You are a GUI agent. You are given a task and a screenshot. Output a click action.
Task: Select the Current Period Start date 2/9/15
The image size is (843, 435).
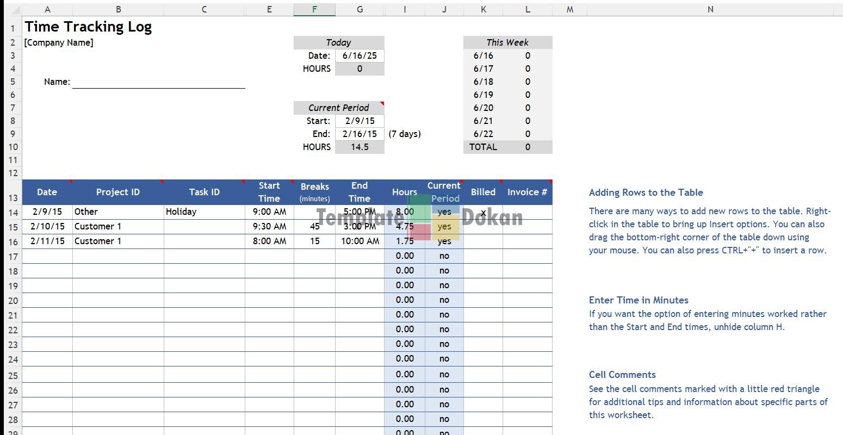(359, 121)
